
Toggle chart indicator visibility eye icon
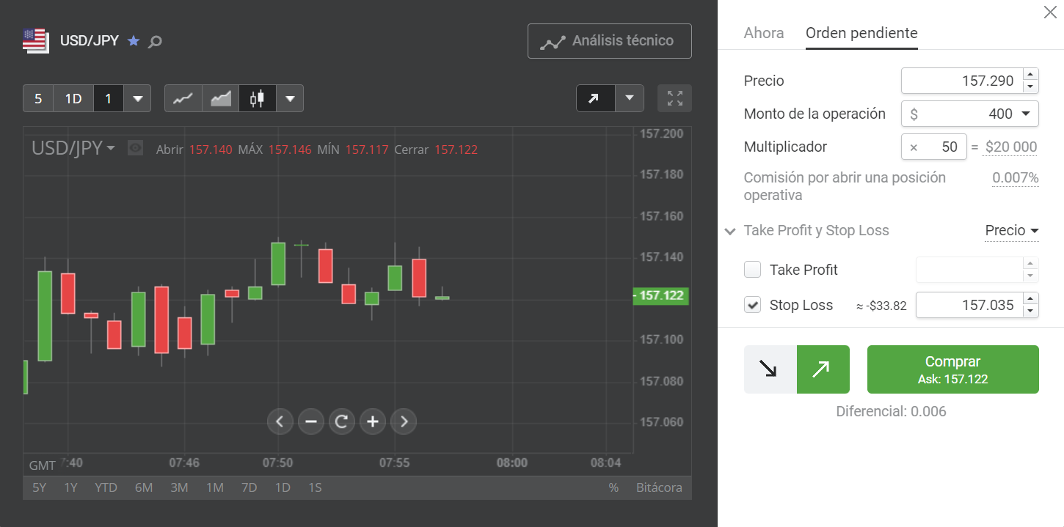tap(135, 149)
